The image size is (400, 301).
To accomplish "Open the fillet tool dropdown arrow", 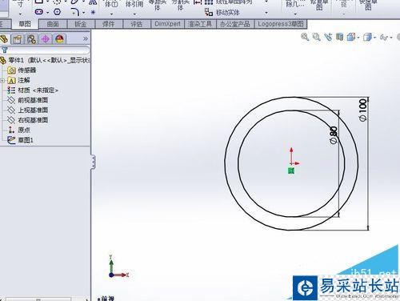I will pos(84,13).
